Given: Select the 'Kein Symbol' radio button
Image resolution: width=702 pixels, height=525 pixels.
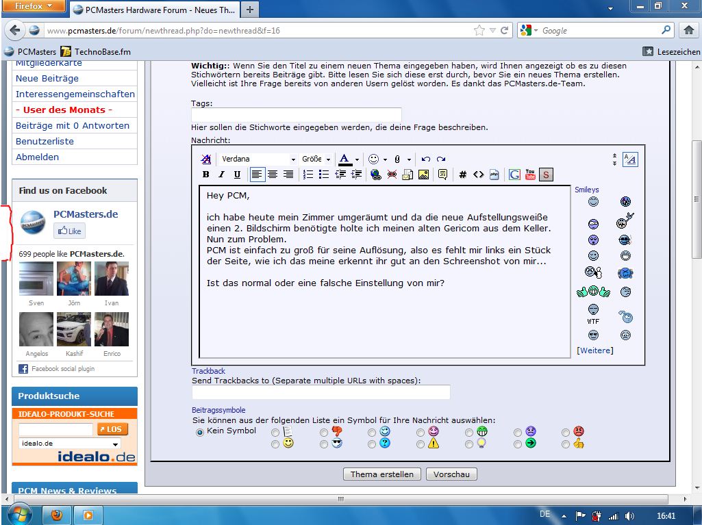Looking at the screenshot, I should pyautogui.click(x=200, y=432).
